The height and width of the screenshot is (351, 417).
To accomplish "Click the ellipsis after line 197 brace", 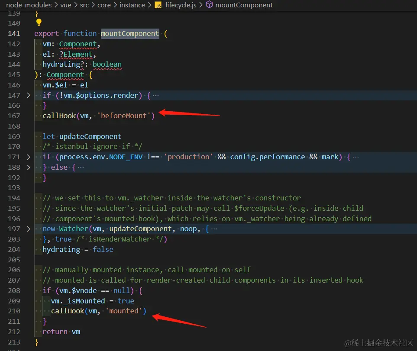I will 214,229.
